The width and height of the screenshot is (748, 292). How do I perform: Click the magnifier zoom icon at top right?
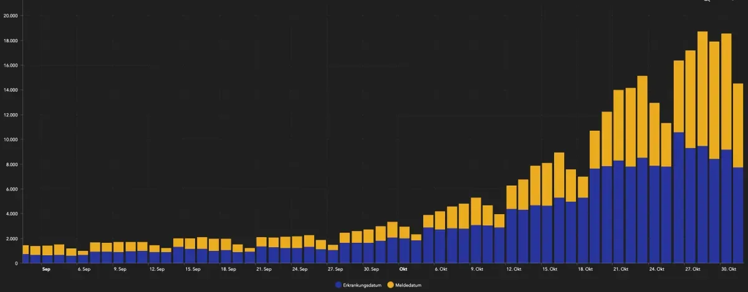tap(706, 1)
